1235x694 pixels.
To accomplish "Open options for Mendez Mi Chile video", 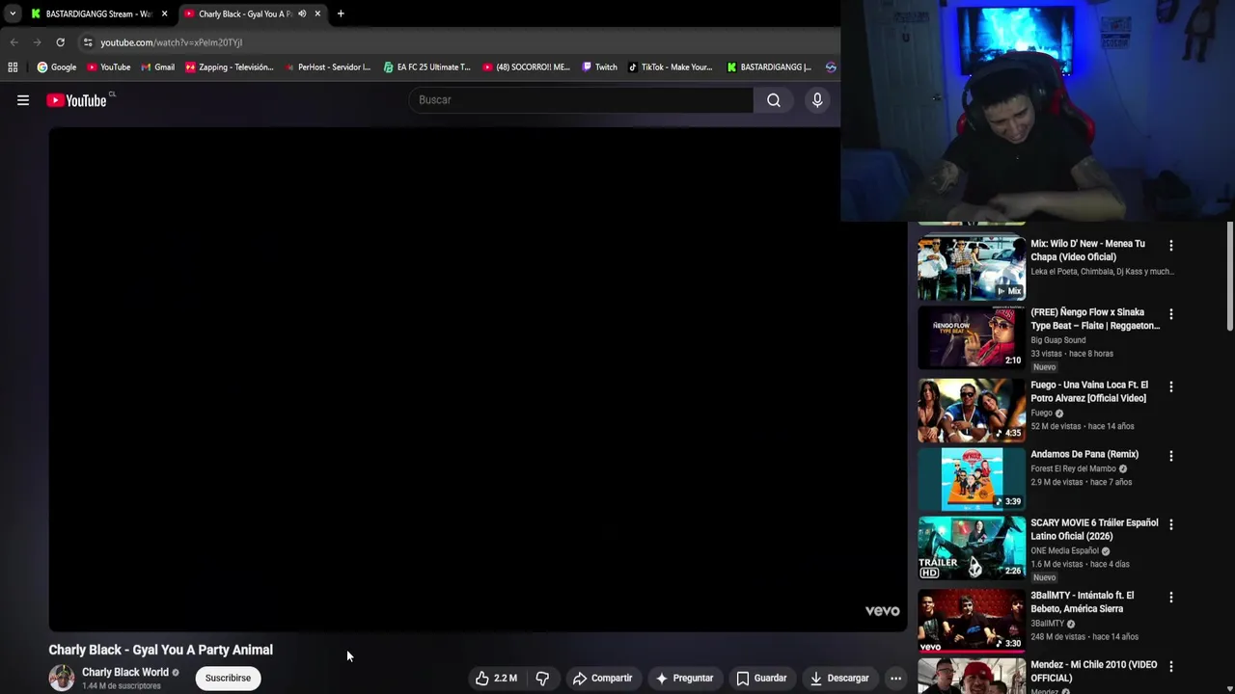I will pos(1171,666).
